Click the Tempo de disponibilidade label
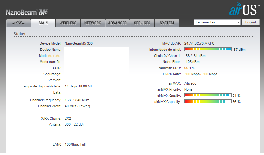Screen dimensions: 264x155 coord(42,86)
